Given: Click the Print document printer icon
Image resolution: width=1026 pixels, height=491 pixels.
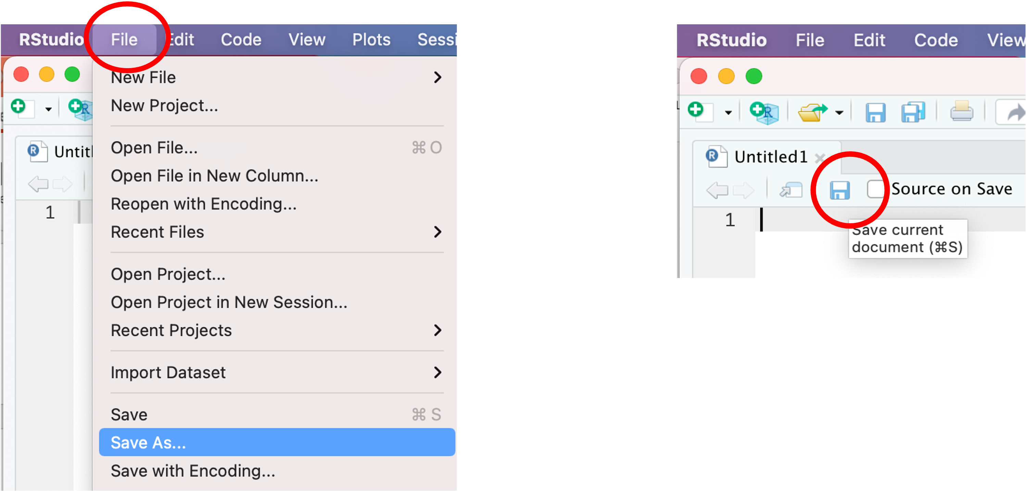Looking at the screenshot, I should coord(962,112).
